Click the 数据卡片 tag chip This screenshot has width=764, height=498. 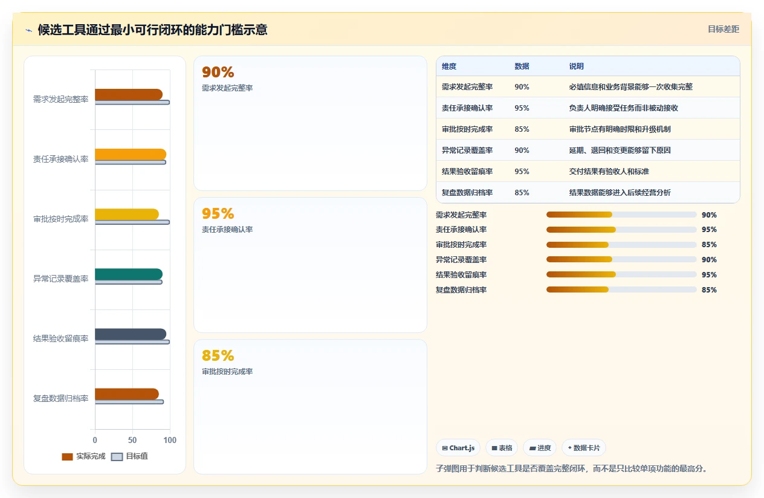584,448
